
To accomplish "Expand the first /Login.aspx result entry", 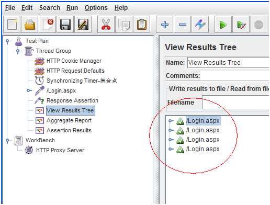I will (171, 121).
